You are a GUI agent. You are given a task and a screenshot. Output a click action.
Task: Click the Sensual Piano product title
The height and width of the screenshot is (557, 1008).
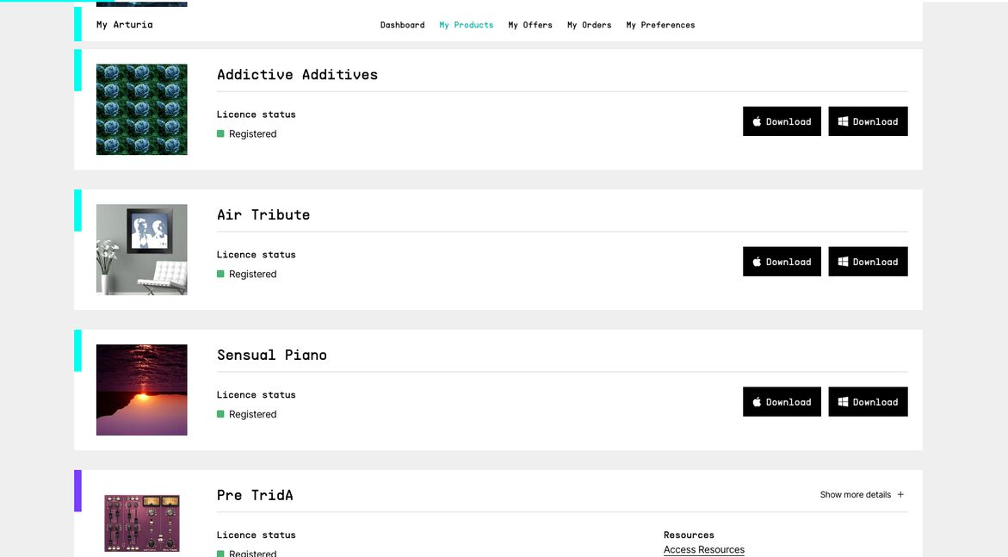pyautogui.click(x=271, y=355)
